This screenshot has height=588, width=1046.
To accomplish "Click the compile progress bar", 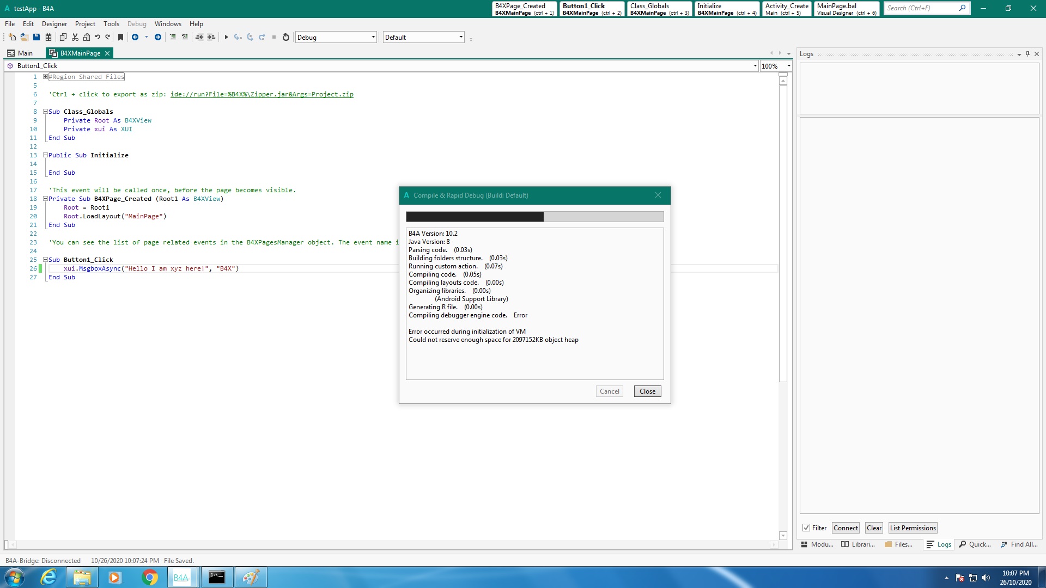I will coord(534,217).
